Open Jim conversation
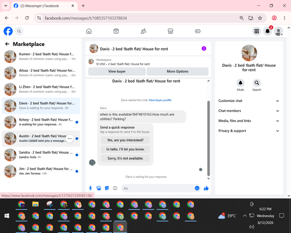The image size is (291, 233). coord(41,171)
